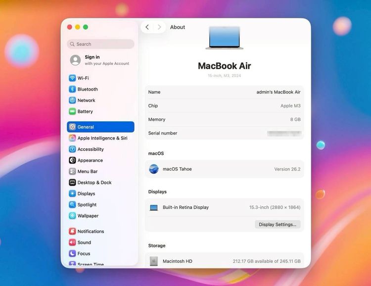
Task: Select Sound in the sidebar
Action: [x=100, y=242]
